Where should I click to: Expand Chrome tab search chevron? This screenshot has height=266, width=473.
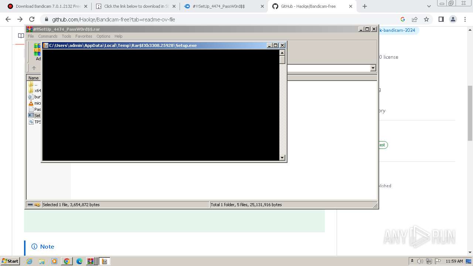click(429, 6)
